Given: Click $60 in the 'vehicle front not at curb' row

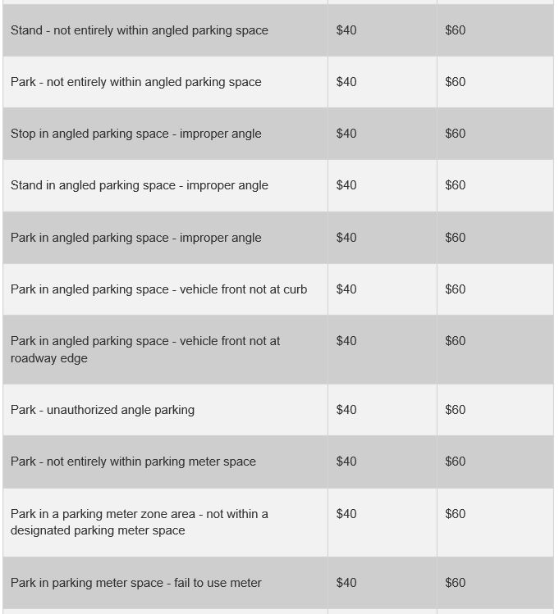Looking at the screenshot, I should [x=455, y=289].
